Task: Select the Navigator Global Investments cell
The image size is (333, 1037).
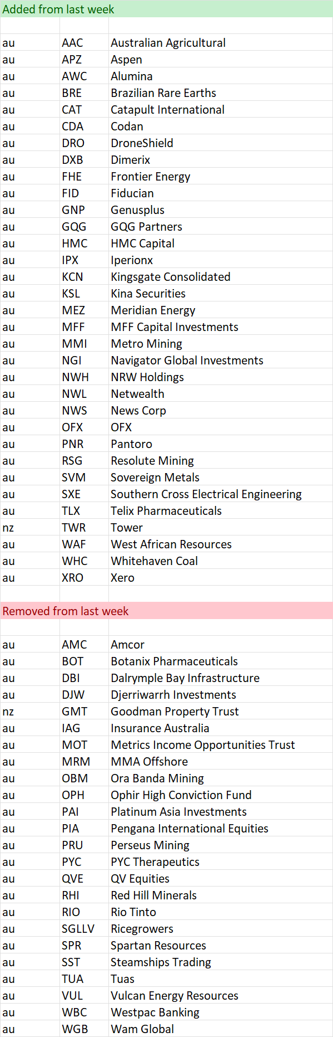Action: pyautogui.click(x=221, y=360)
